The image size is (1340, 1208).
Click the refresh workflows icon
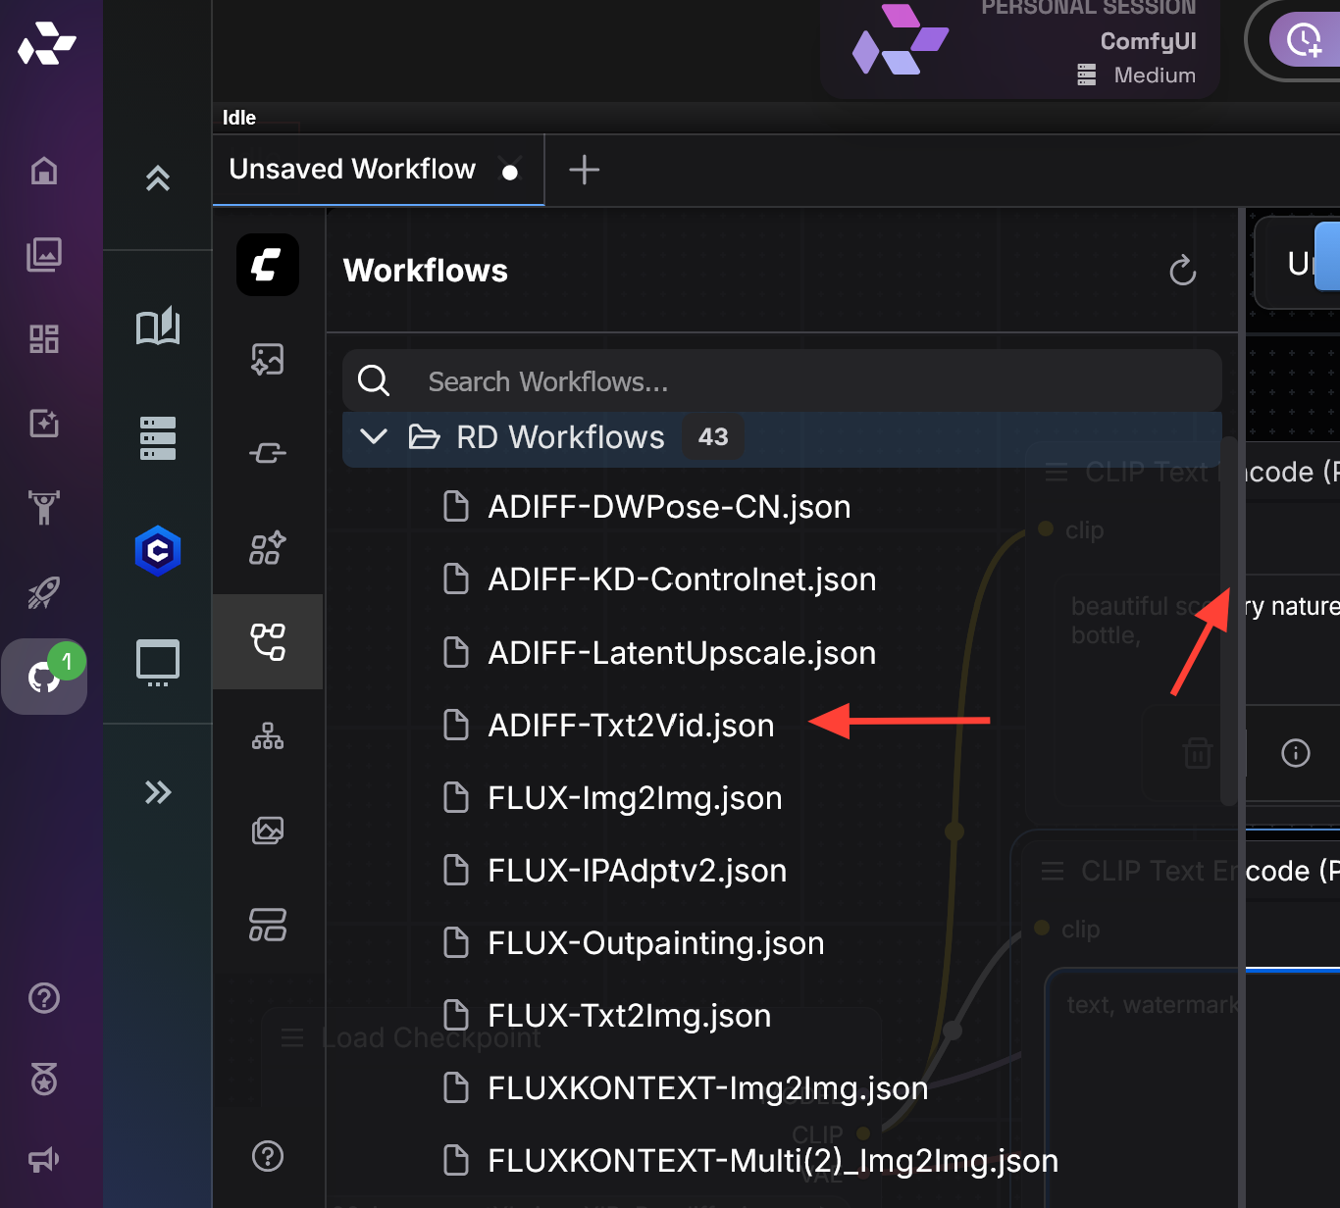point(1182,271)
